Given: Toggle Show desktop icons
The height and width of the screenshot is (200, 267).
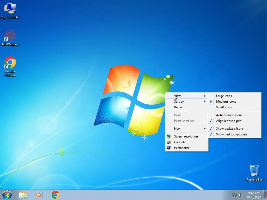Looking at the screenshot, I should [x=234, y=129].
